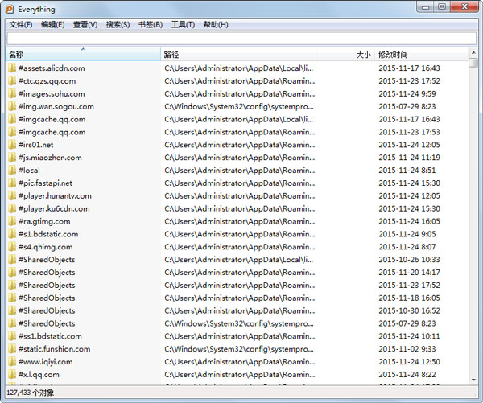Select the #pic.fastapi.net entry name
Screen dimensions: 483x403
click(x=46, y=183)
